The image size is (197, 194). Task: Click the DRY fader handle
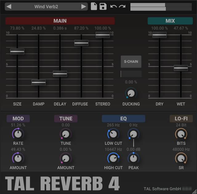pos(159,35)
